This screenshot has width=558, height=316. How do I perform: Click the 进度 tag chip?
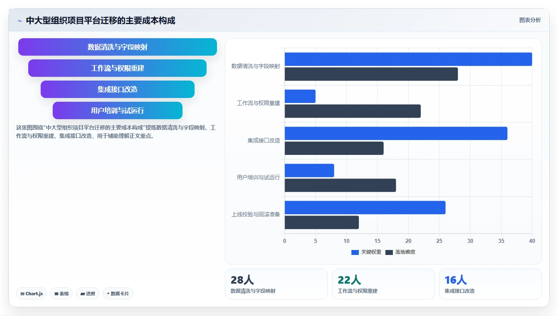click(x=88, y=294)
